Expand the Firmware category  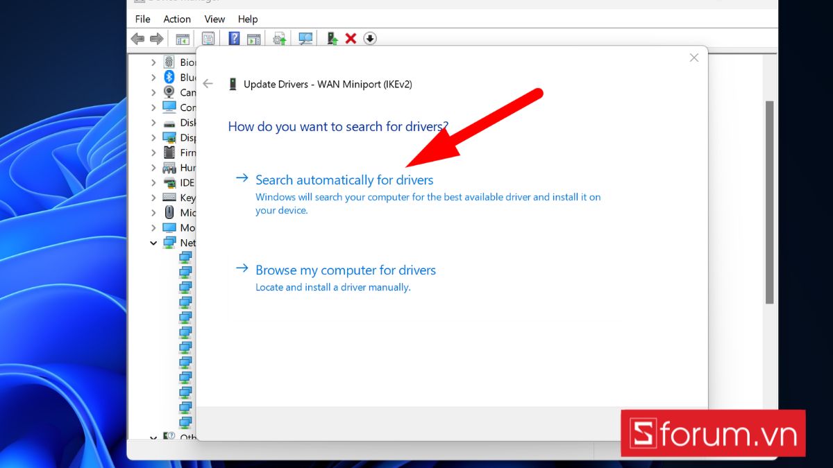coord(153,153)
